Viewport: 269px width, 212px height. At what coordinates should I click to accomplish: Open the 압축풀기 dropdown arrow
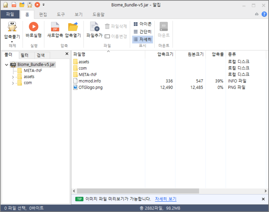12,42
